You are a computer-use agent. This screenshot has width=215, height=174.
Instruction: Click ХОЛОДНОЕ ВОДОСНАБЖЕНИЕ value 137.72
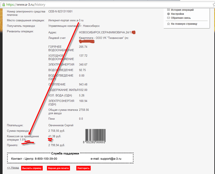pos(83,56)
